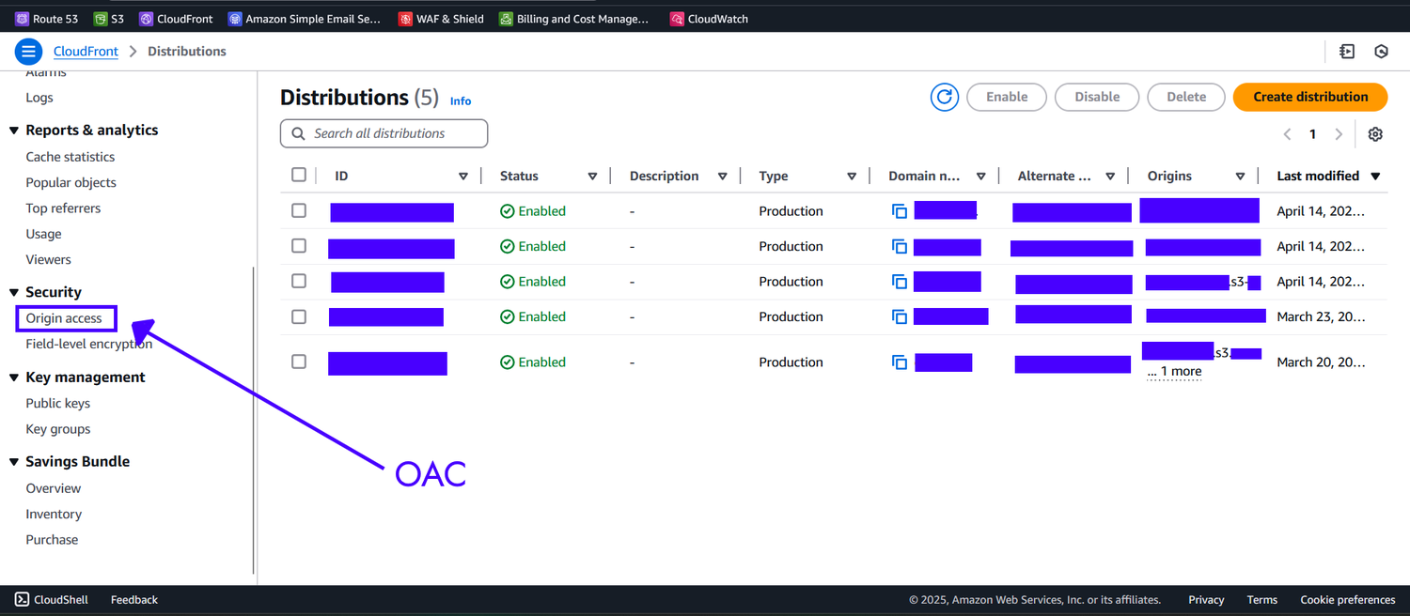Screen dimensions: 1410x616
Task: Collapse the Reports & analytics section
Action: (x=14, y=131)
